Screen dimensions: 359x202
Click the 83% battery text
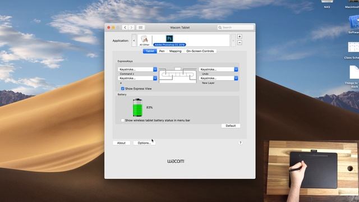[149, 107]
